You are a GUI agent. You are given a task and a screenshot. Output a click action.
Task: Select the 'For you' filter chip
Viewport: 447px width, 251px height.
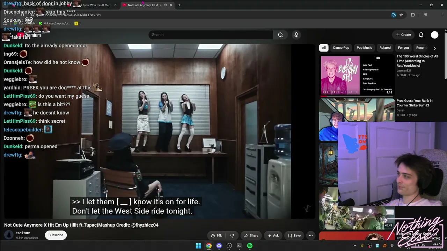coord(403,48)
